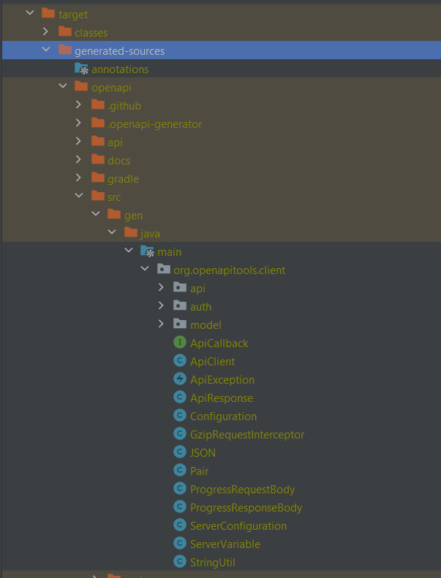This screenshot has width=441, height=578.
Task: Click the ApiException class icon
Action: point(179,379)
